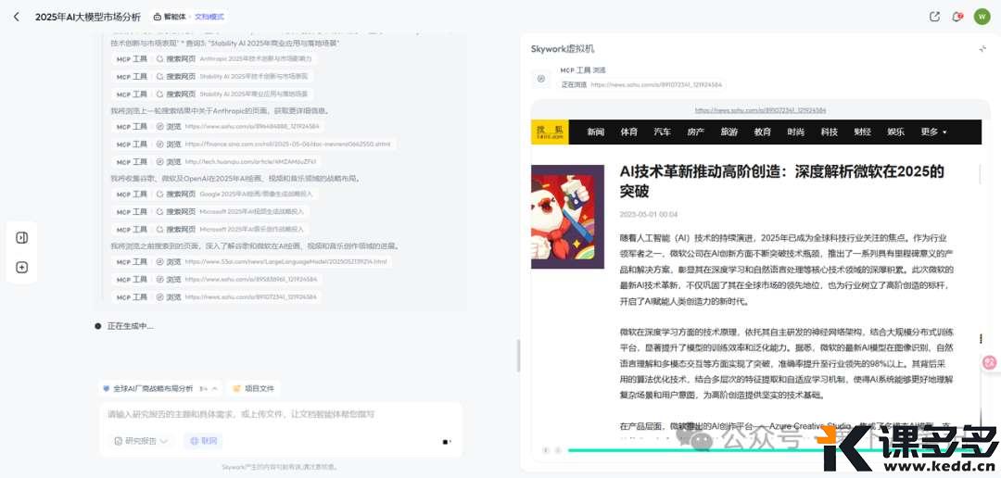Open the green user avatar menu
Viewport: 1001px width, 478px height.
(x=982, y=18)
